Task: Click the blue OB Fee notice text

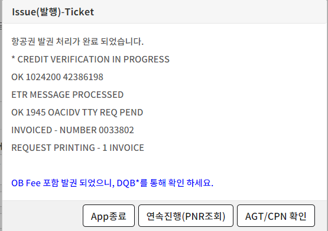Action: tap(112, 183)
